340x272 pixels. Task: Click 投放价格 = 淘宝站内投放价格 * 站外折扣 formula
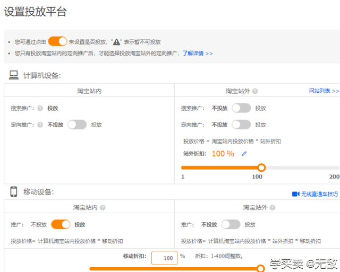click(x=232, y=141)
